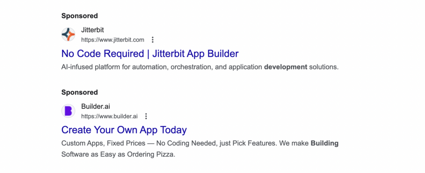Open the 'Create Your Own App Today' link

pyautogui.click(x=124, y=130)
